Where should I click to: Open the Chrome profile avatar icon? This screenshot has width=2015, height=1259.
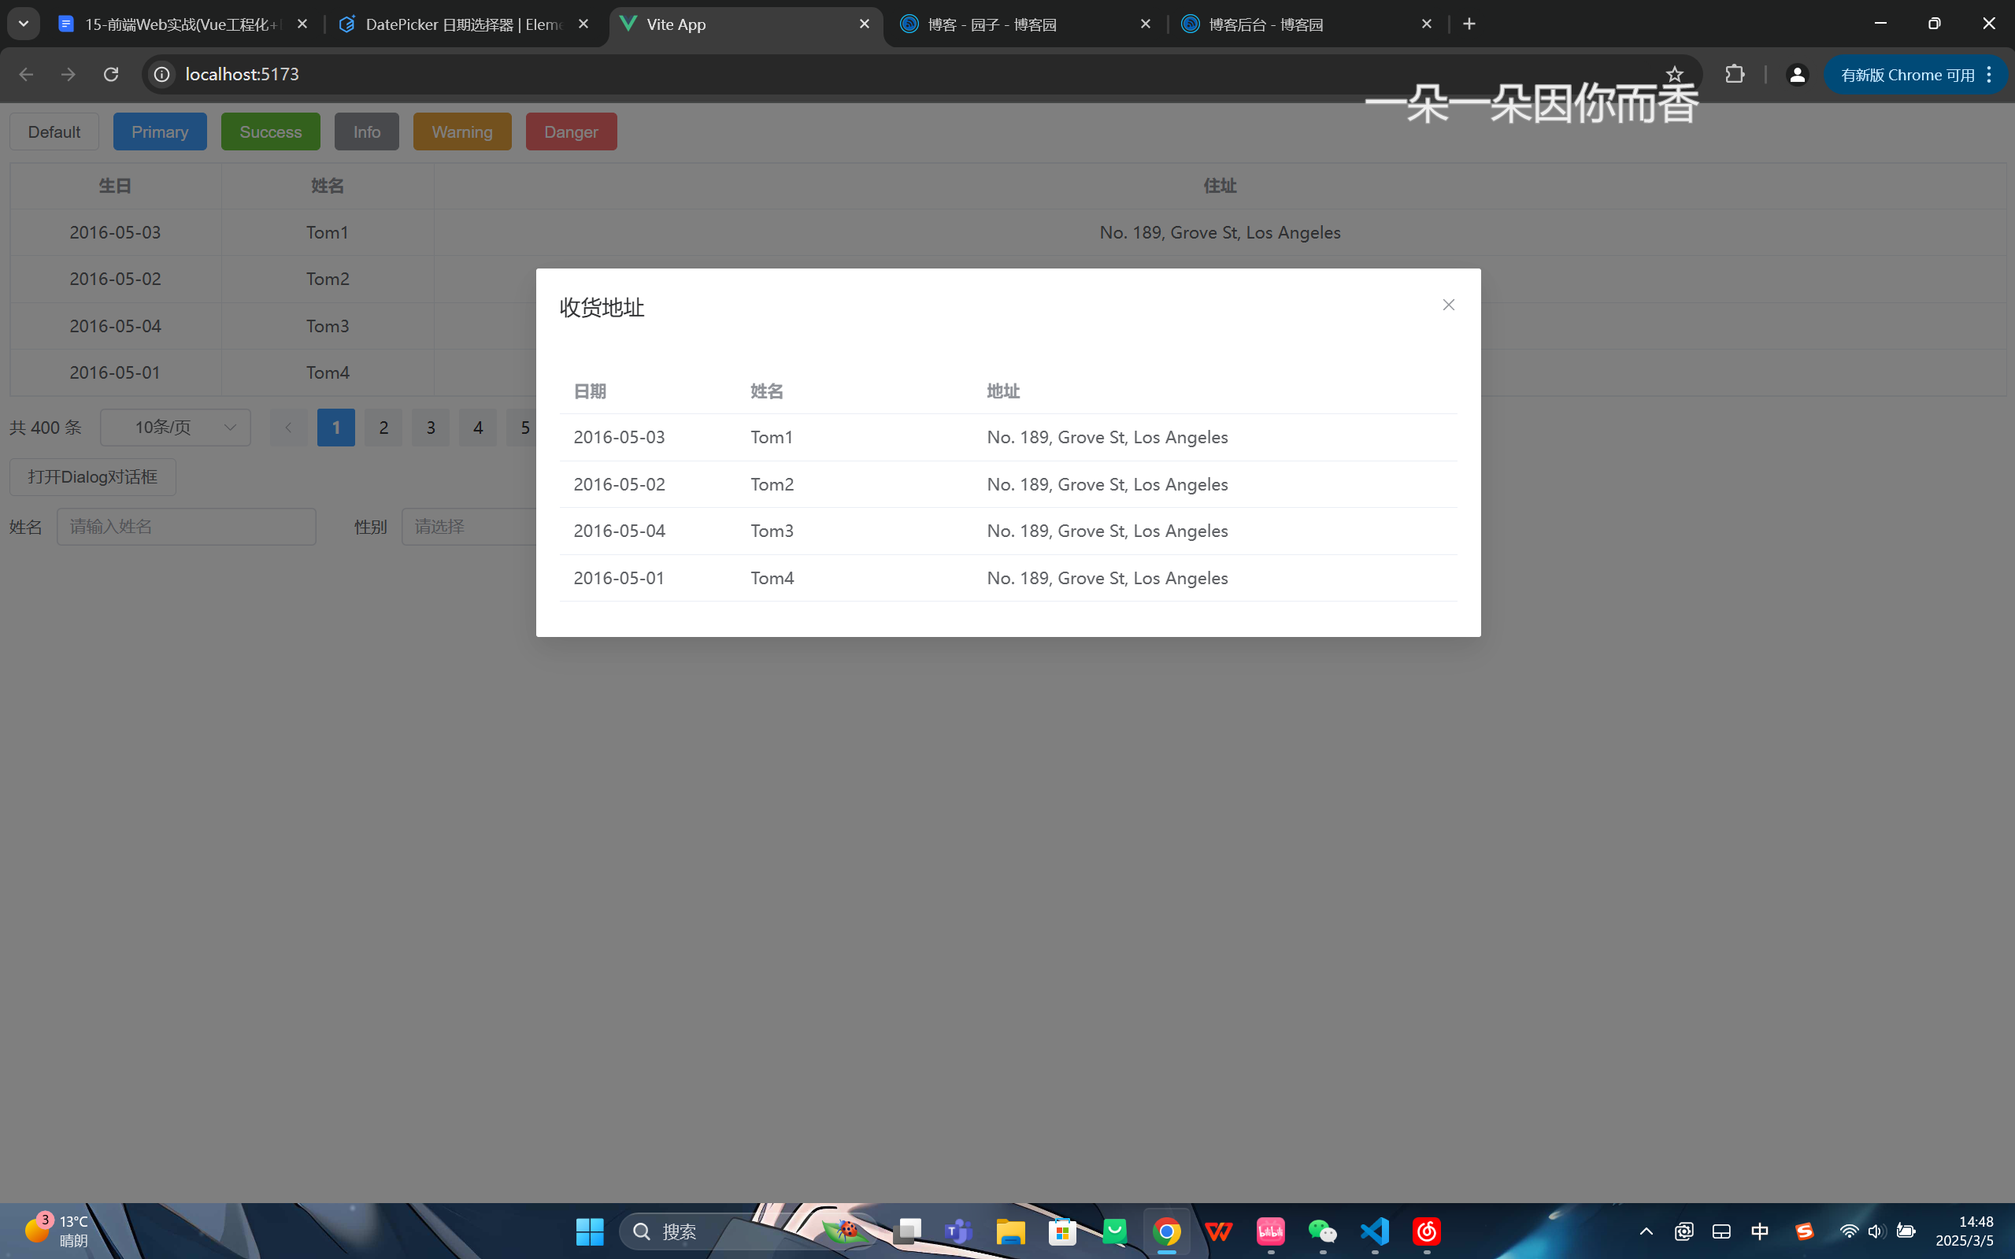click(x=1797, y=75)
